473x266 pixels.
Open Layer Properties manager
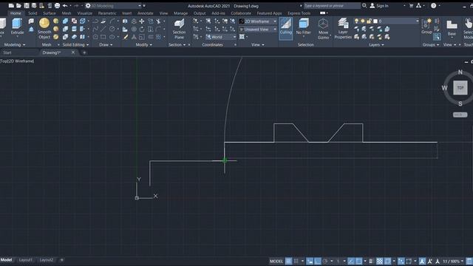(x=343, y=28)
